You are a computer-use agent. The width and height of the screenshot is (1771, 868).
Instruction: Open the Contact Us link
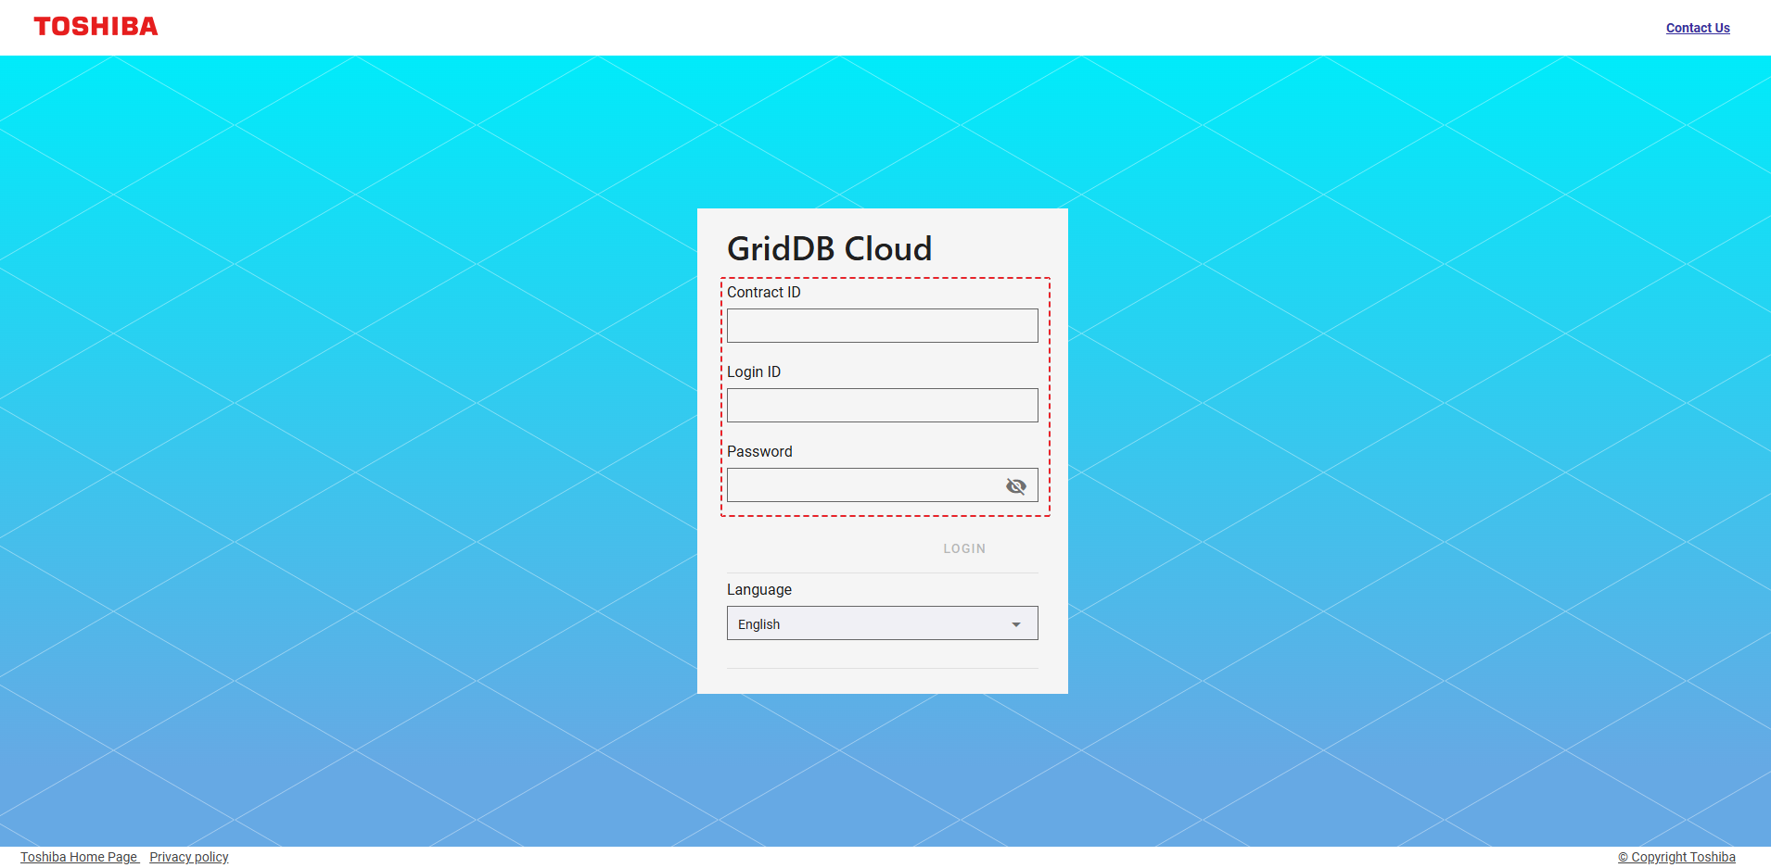1697,28
